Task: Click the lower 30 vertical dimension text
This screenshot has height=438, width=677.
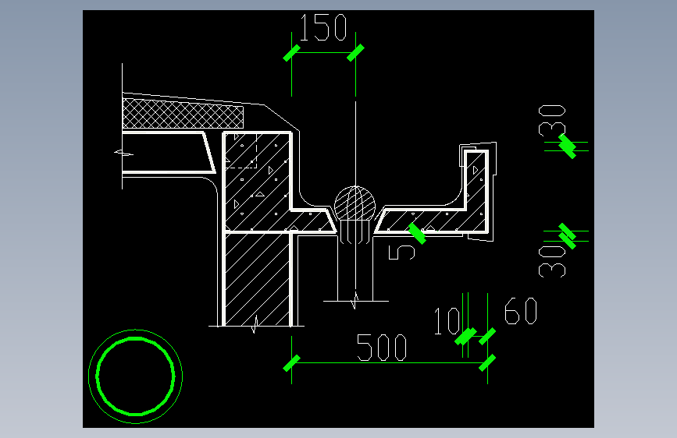Action: [x=552, y=262]
